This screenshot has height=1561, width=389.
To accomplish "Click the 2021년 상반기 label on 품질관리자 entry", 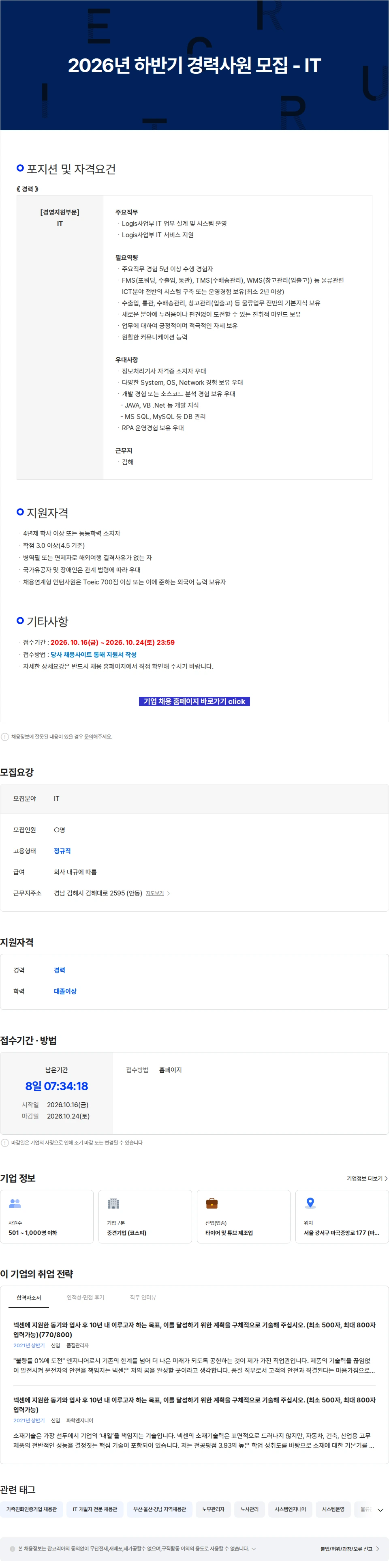I will click(x=29, y=1345).
